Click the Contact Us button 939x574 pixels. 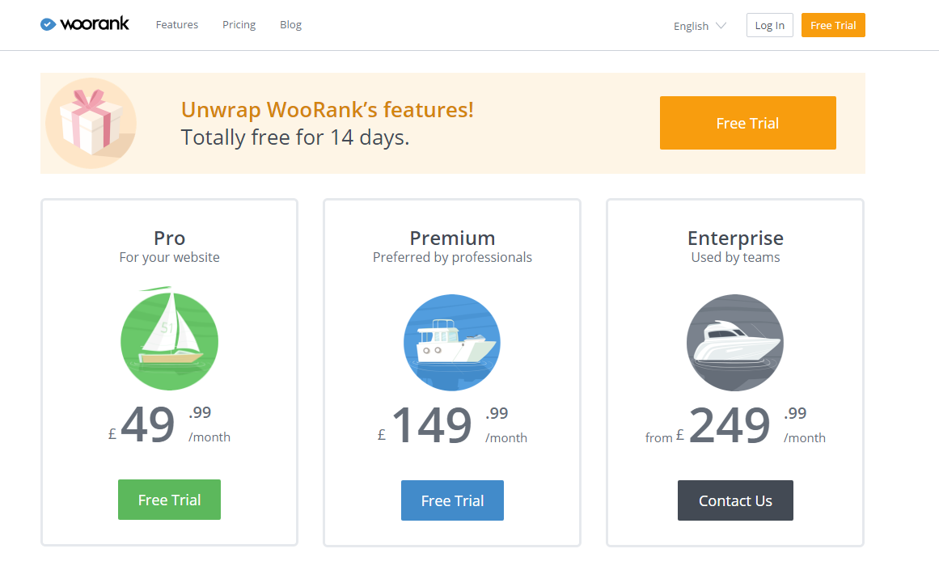(735, 500)
